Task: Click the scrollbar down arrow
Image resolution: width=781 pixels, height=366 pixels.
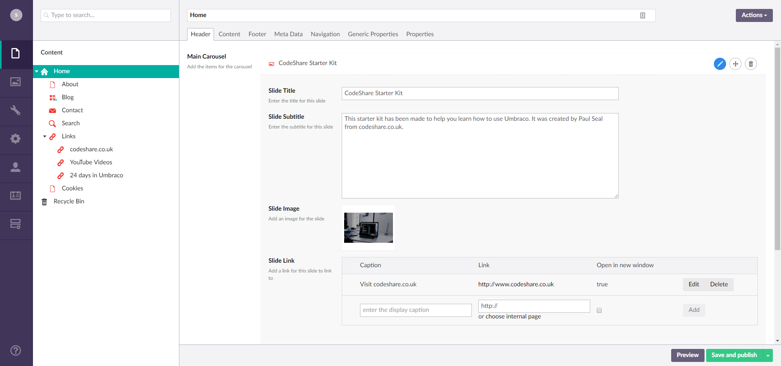Action: 777,341
